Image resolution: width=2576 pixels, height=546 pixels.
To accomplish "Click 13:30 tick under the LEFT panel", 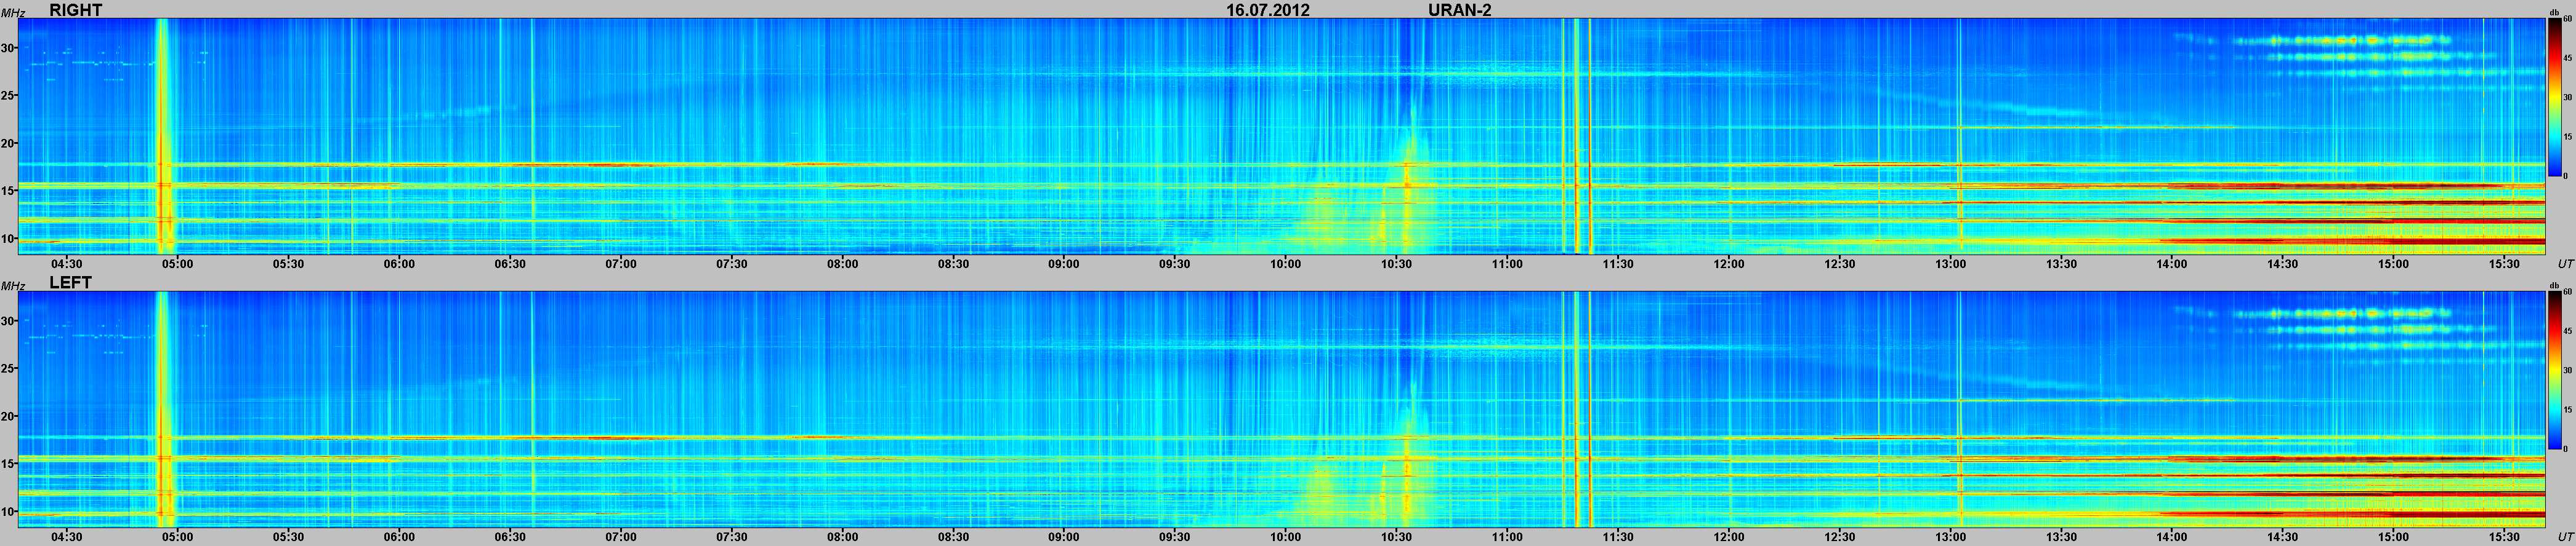I will pyautogui.click(x=2062, y=536).
